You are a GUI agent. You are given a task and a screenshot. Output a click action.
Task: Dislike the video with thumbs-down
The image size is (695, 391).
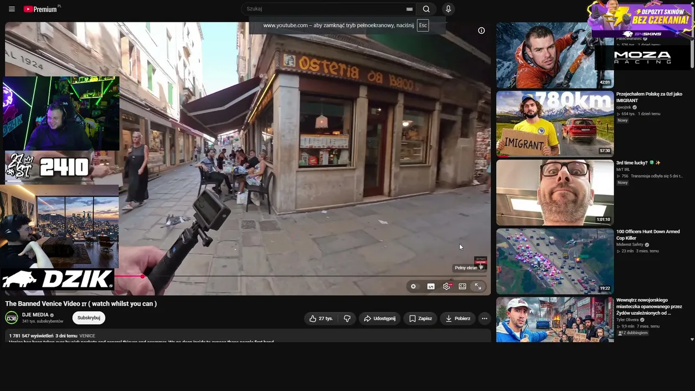(x=347, y=319)
